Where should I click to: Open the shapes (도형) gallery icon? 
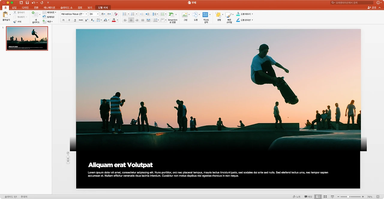pos(195,15)
